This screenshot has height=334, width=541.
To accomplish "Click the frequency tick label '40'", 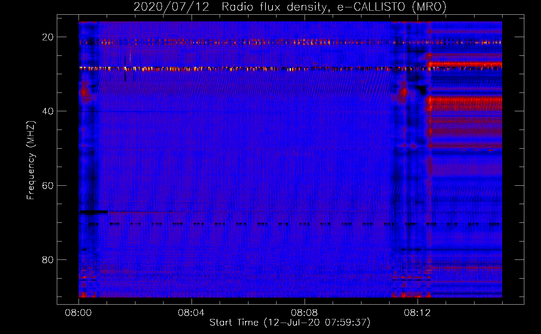I will pyautogui.click(x=48, y=111).
